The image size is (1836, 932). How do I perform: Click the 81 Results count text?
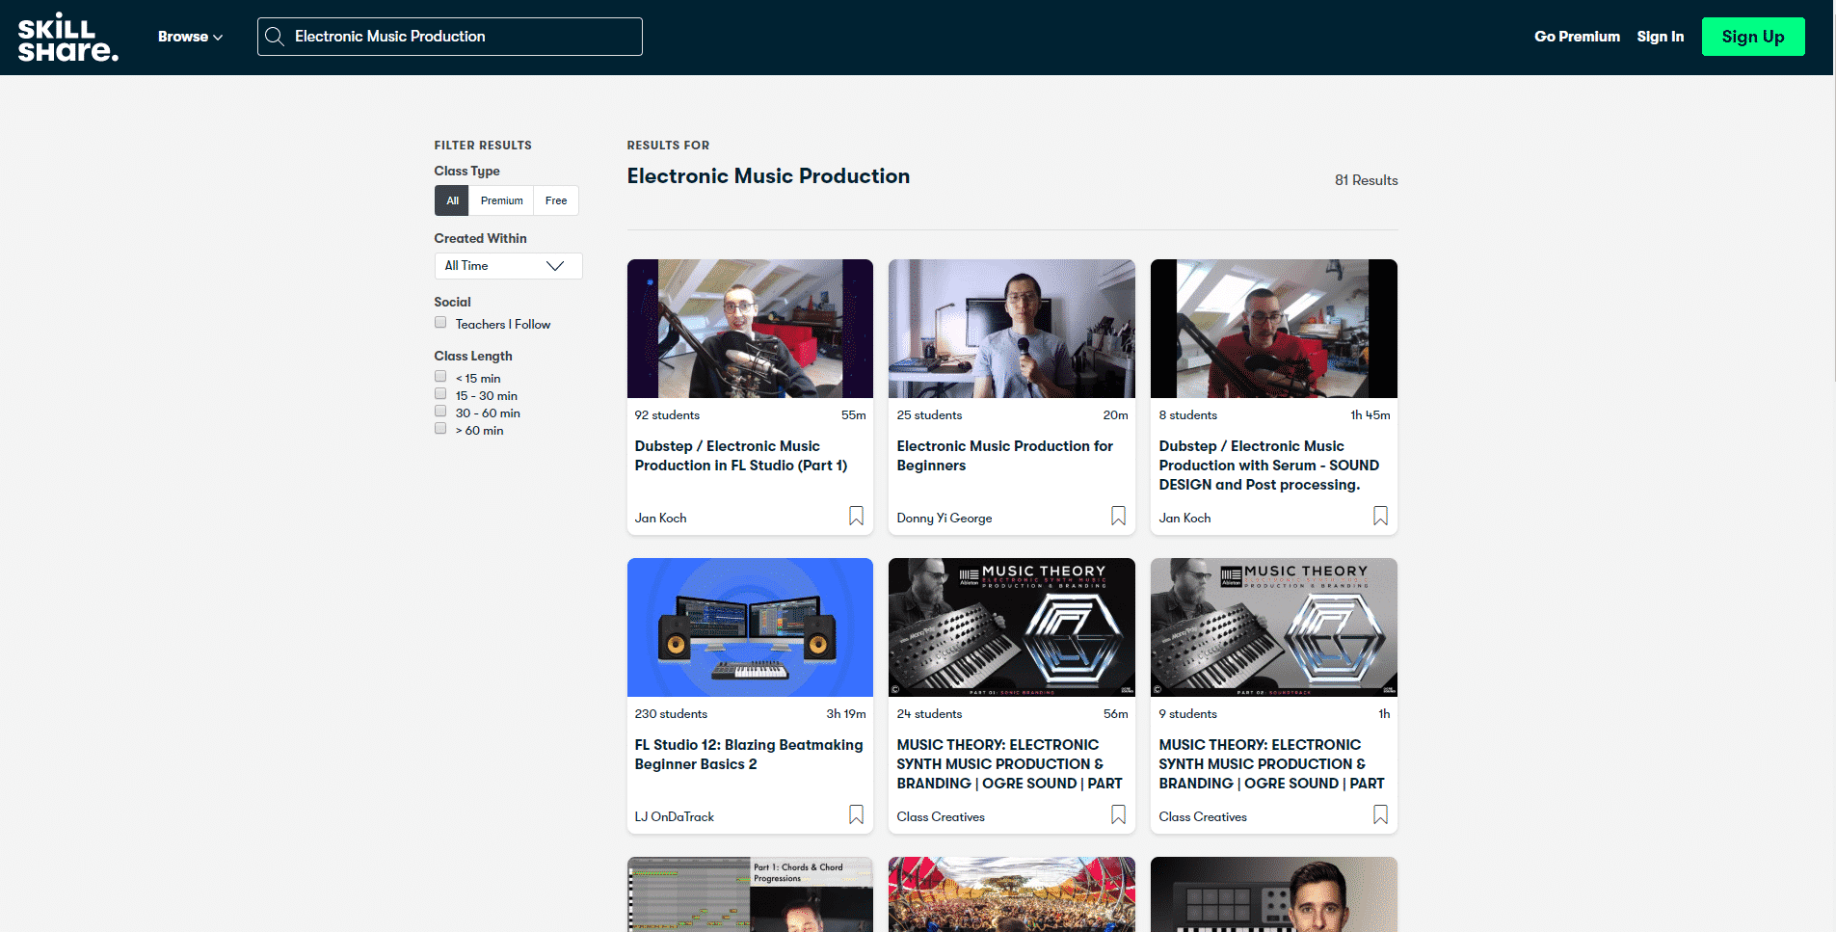point(1366,180)
